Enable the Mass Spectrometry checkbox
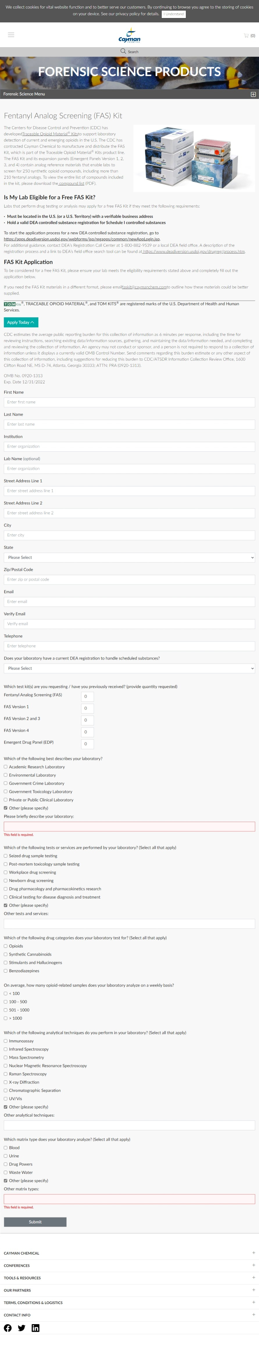The height and width of the screenshot is (1346, 259). tap(6, 1058)
